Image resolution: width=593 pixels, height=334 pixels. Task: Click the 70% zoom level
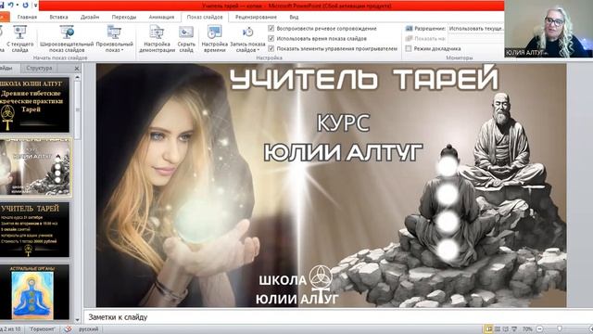[x=527, y=329]
